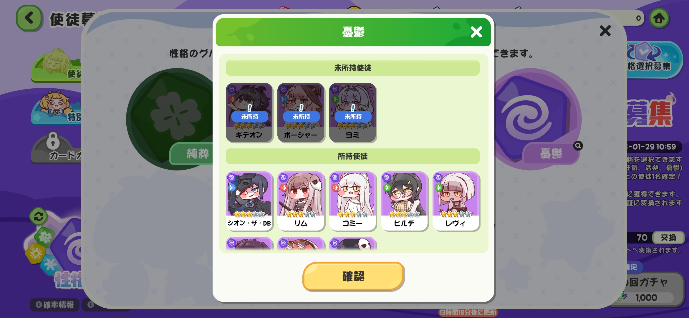Tap the green back arrow button
Viewport: 689px width, 318px height.
click(x=29, y=18)
